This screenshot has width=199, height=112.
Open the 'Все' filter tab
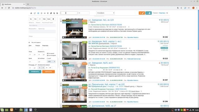click(31, 19)
